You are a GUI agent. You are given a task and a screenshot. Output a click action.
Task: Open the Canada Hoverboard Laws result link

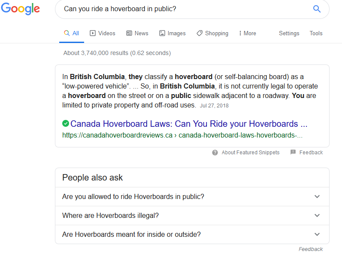[x=189, y=124]
